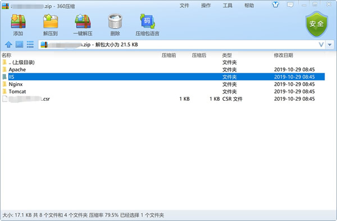Open the 操作 menu
This screenshot has height=221, width=337.
click(x=206, y=6)
